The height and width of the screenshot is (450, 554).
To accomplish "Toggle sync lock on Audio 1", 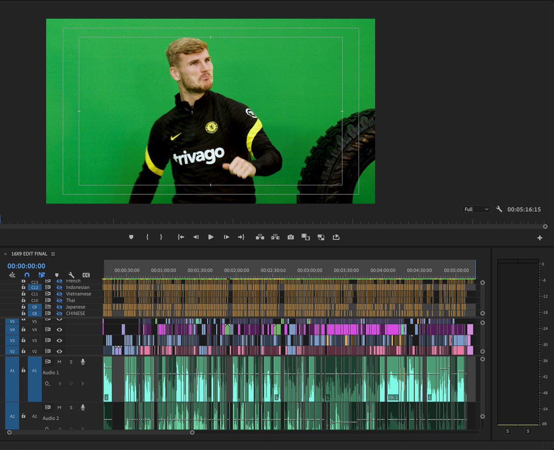I will coord(48,361).
